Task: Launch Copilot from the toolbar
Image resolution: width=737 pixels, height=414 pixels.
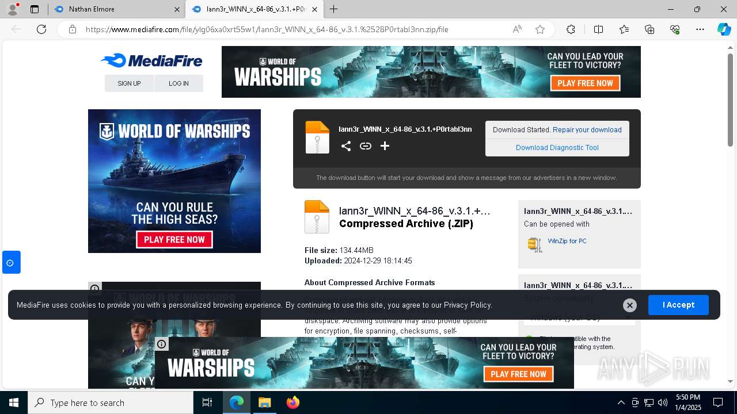Action: click(x=724, y=29)
